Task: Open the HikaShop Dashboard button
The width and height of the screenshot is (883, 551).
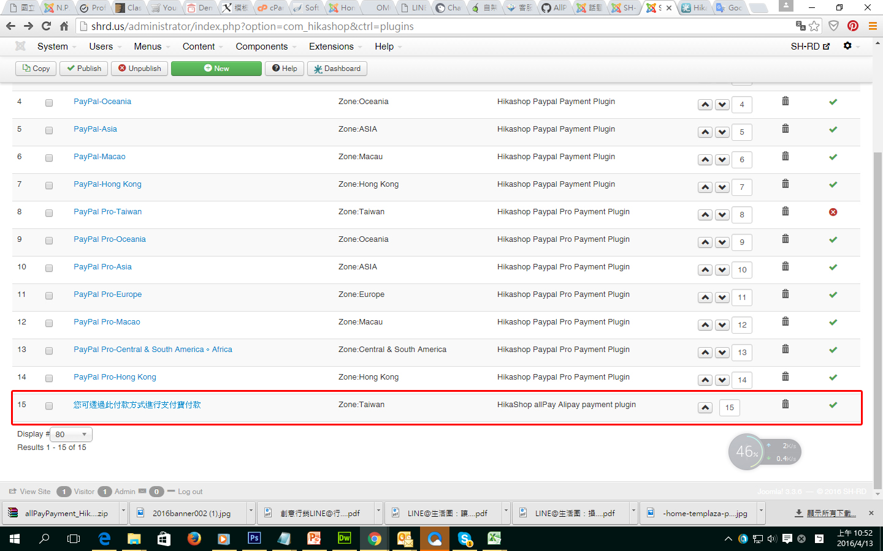Action: pyautogui.click(x=337, y=69)
